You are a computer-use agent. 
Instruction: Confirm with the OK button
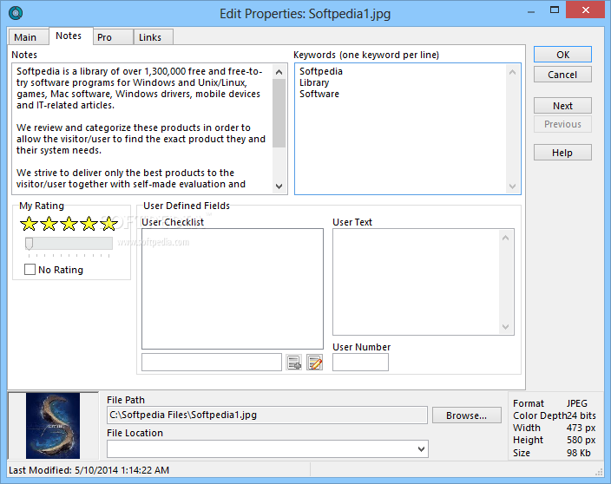(562, 55)
